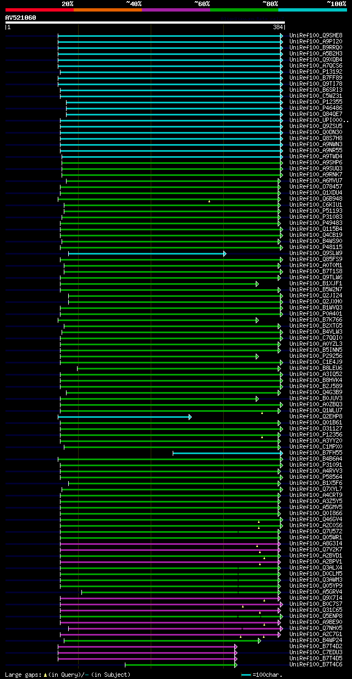
Task: Open hit UniRef100_Q2JI24
Action: pos(316,296)
